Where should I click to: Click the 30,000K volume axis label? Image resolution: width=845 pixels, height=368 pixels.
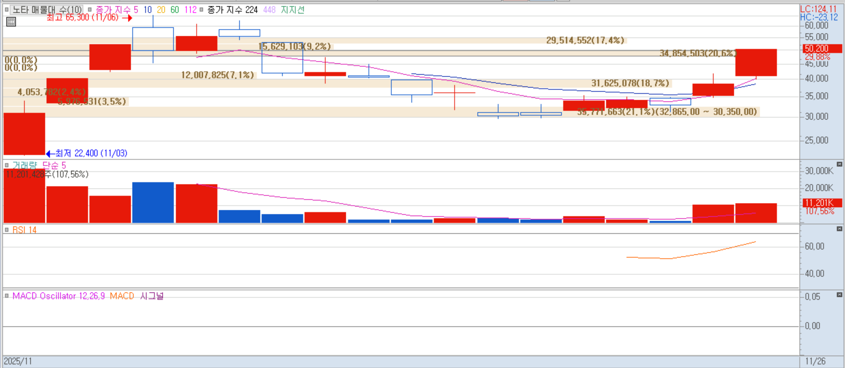pyautogui.click(x=819, y=171)
